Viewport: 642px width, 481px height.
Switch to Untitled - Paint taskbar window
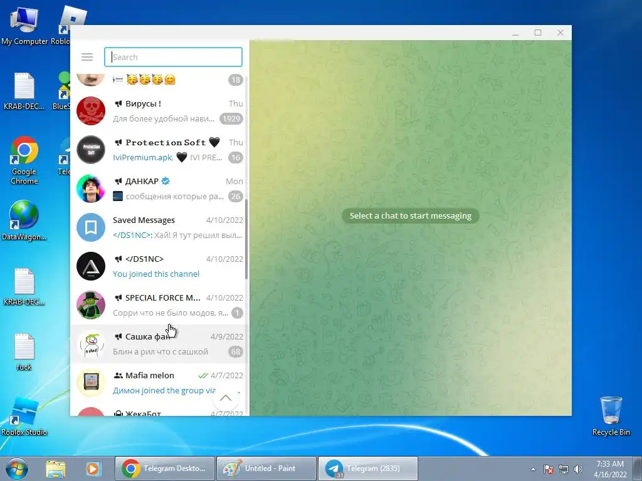tap(266, 468)
